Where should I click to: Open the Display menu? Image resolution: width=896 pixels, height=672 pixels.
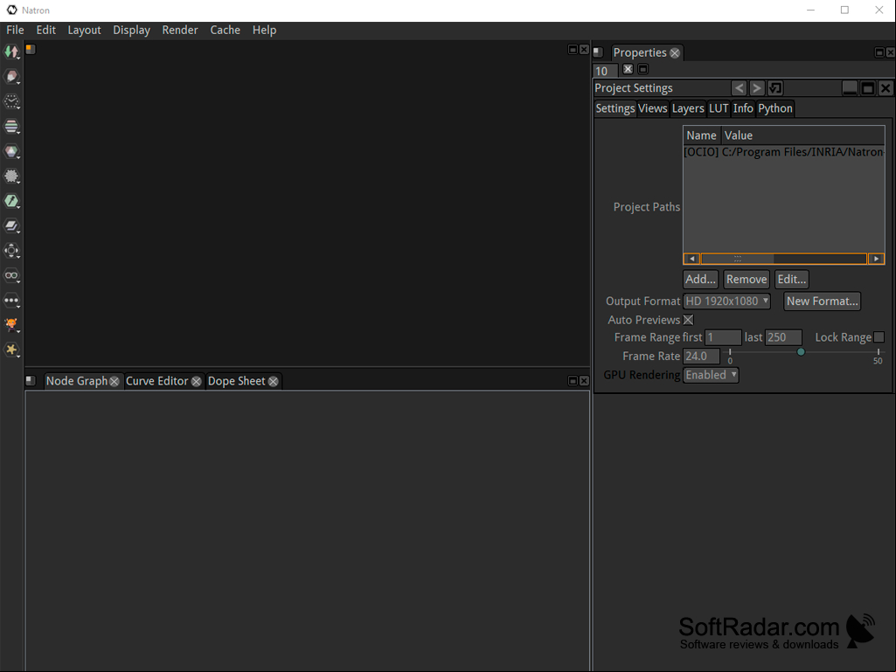[131, 30]
